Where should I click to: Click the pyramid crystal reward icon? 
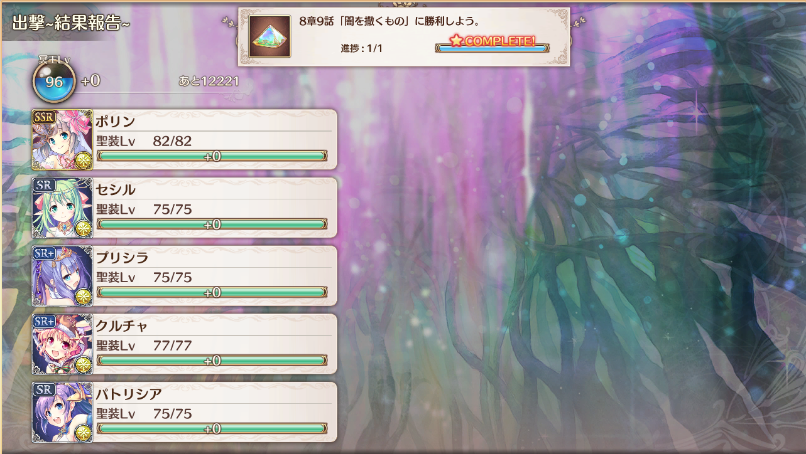[x=270, y=36]
